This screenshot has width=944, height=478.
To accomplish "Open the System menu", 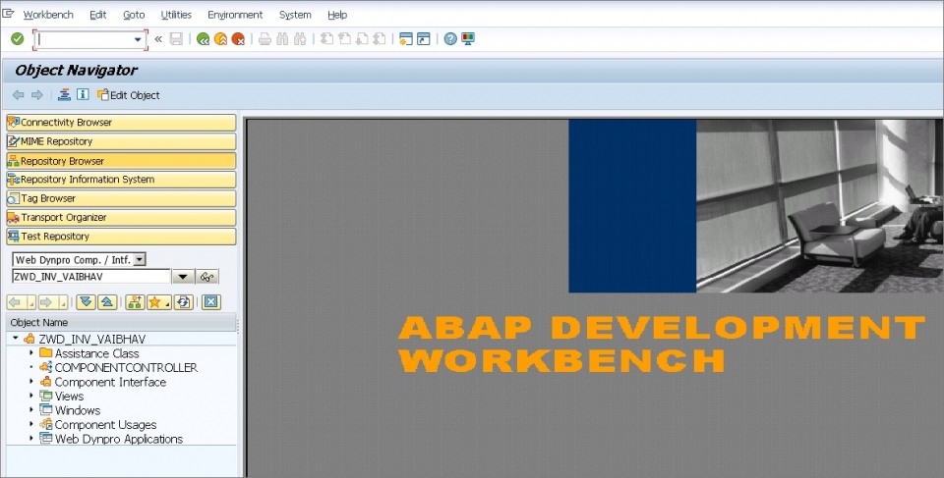I will coord(295,15).
